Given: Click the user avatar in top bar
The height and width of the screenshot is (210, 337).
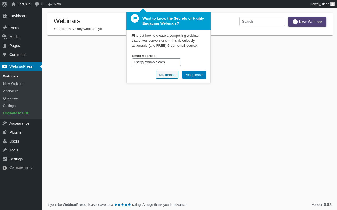Looking at the screenshot, I should click(x=333, y=4).
